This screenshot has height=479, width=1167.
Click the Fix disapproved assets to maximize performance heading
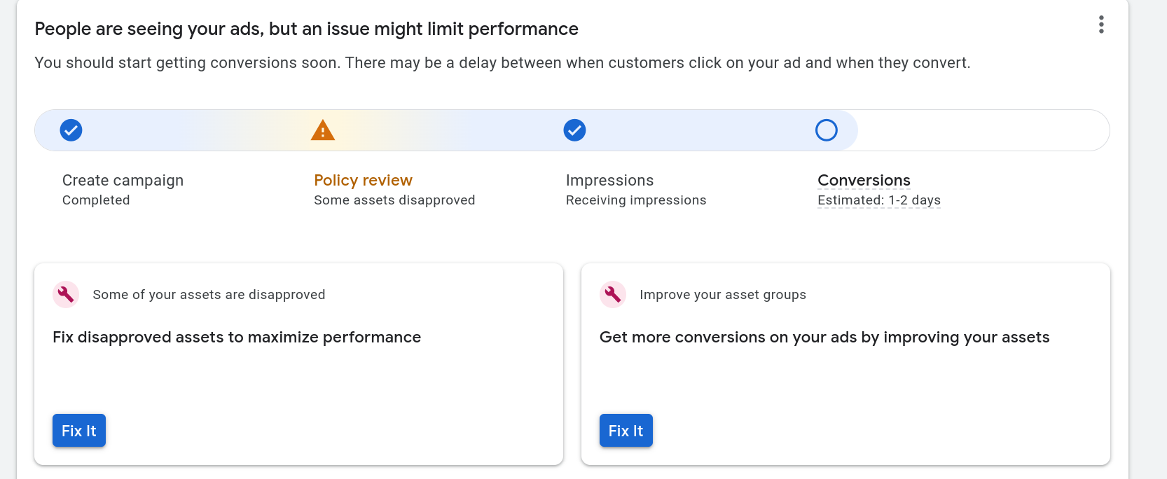237,338
